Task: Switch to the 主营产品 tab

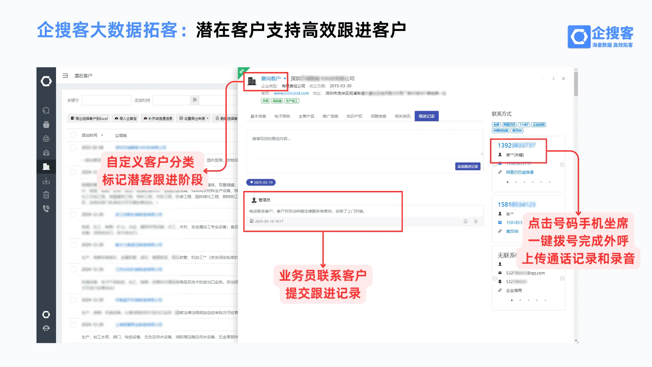Action: click(306, 116)
